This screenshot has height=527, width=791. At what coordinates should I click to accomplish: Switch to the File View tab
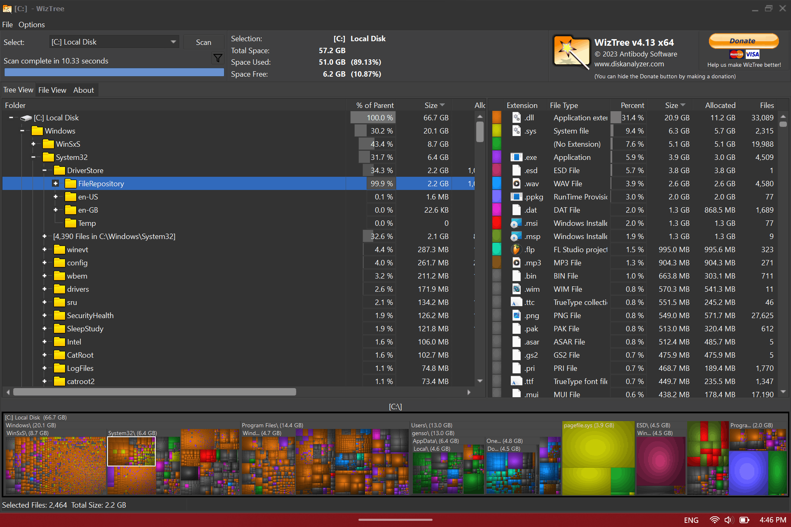coord(52,90)
